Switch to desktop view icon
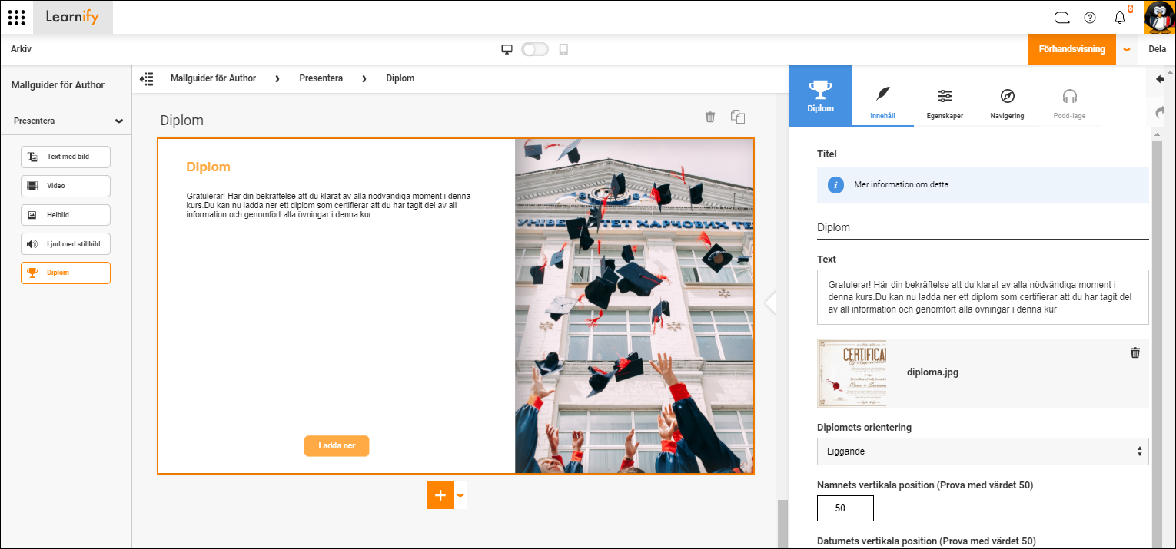1176x549 pixels. click(507, 49)
